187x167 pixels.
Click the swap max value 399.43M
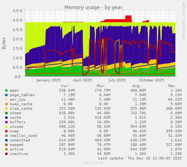pyautogui.click(x=174, y=131)
